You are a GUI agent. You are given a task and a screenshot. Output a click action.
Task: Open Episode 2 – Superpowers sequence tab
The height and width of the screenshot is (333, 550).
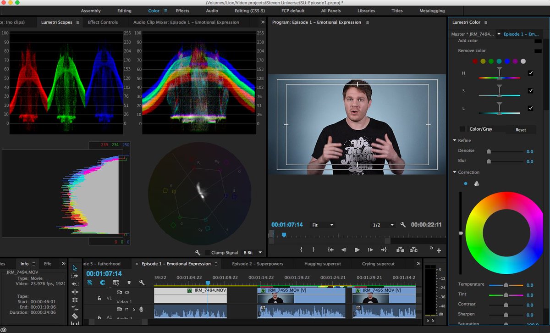coord(258,264)
